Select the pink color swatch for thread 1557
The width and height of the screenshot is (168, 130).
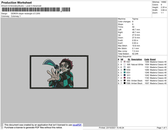[x=125, y=62]
